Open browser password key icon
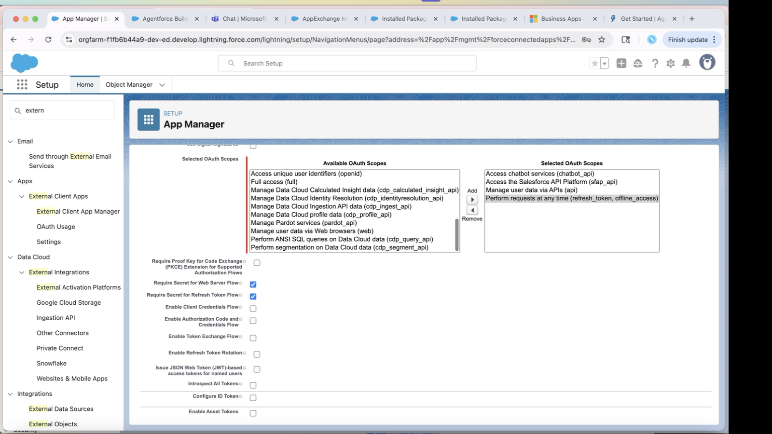This screenshot has height=434, width=772. (586, 40)
